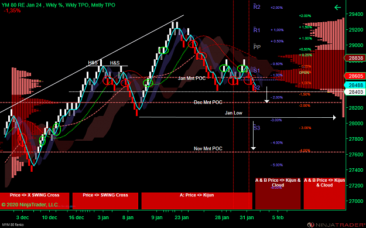Click the R1 pivot label

(256, 30)
